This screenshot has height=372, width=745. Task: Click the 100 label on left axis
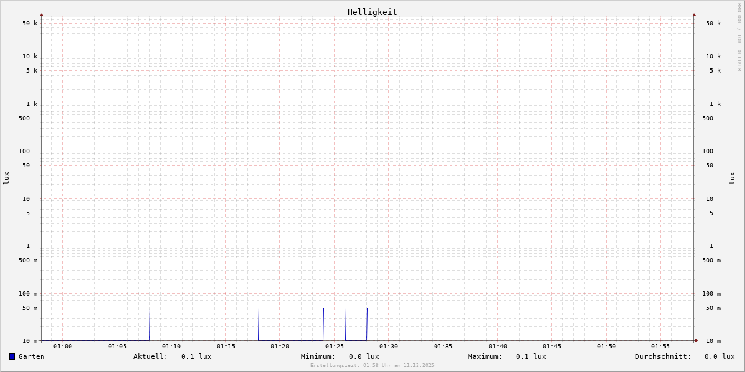[x=24, y=151]
